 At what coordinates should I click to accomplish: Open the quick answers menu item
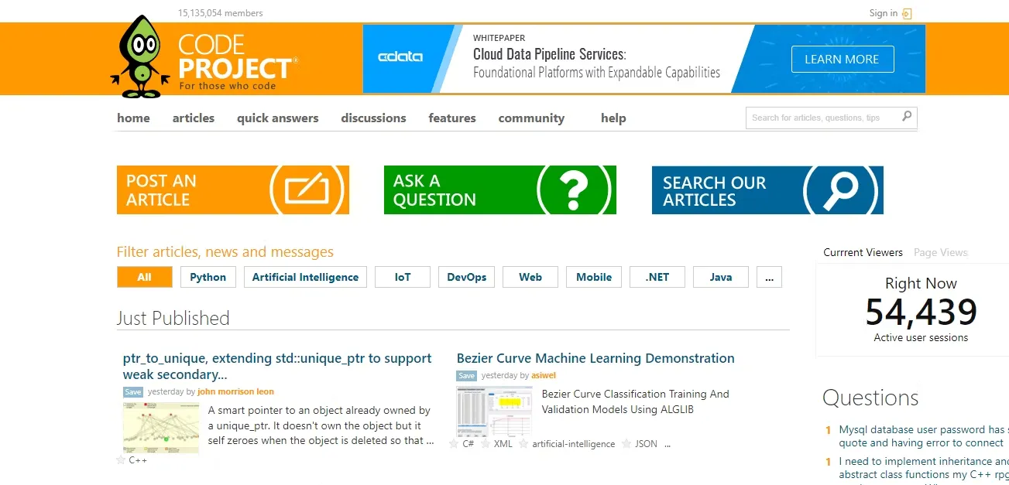pos(277,118)
